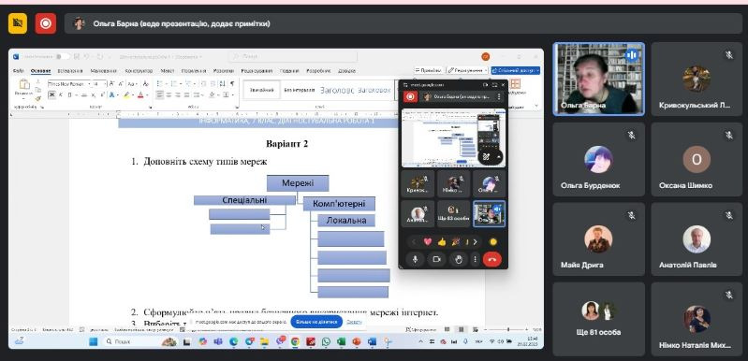The image size is (748, 361).
Task: Open WhatsApp from the Windows taskbar
Action: (326, 341)
